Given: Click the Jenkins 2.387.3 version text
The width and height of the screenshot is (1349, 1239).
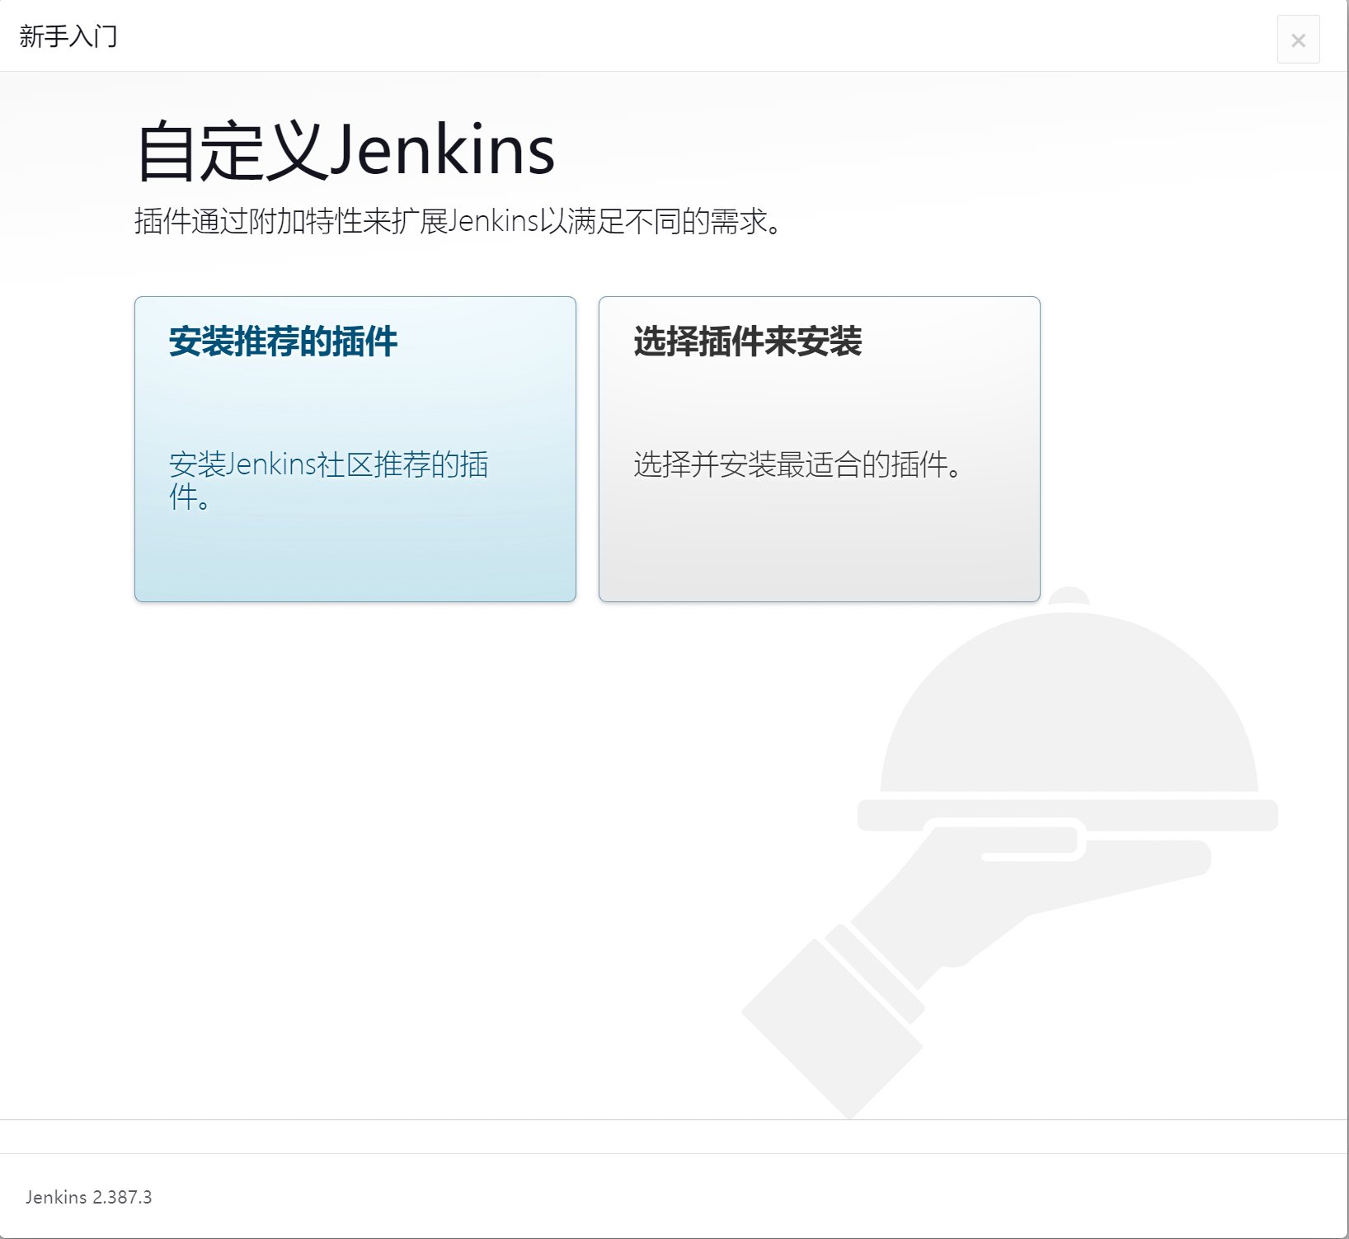Looking at the screenshot, I should pos(89,1197).
